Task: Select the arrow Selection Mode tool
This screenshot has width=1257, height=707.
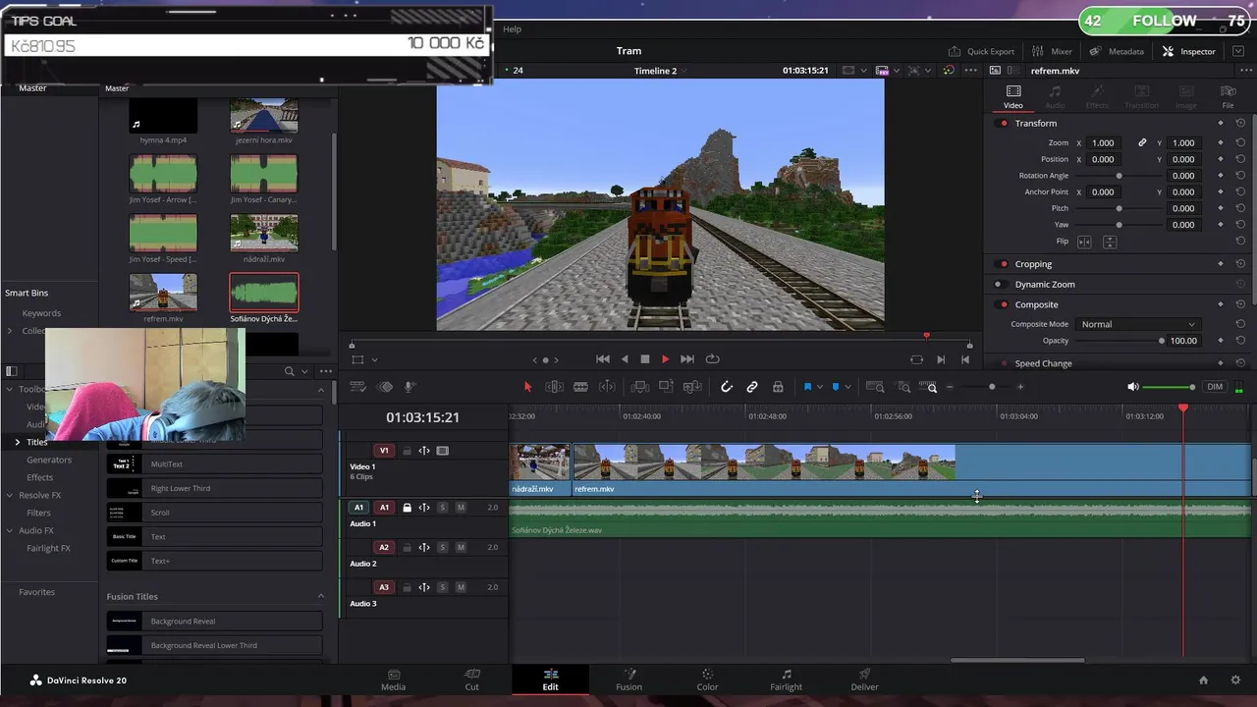Action: click(x=527, y=387)
